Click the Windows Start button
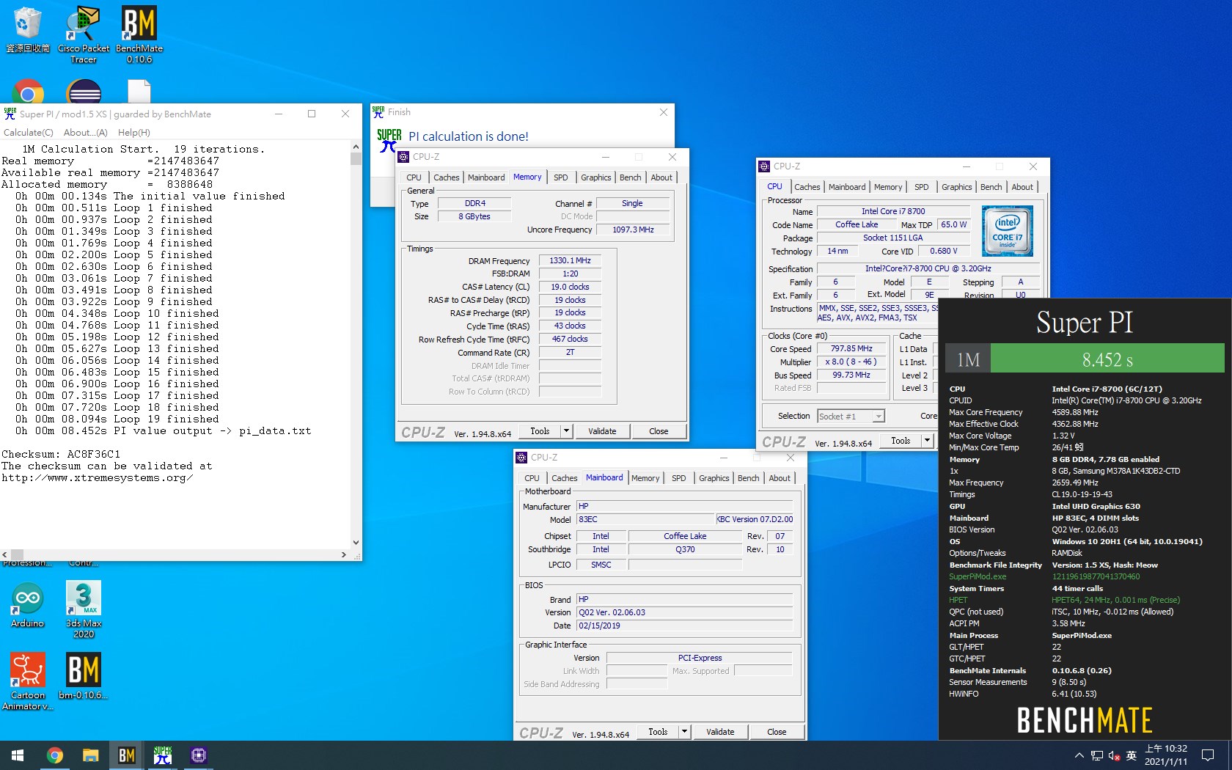This screenshot has width=1232, height=770. (18, 755)
